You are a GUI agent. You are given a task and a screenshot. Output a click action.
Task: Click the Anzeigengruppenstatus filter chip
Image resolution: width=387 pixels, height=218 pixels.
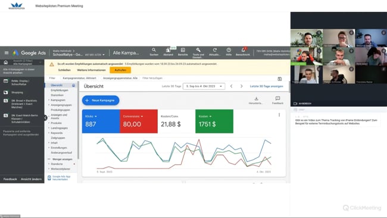[120, 78]
